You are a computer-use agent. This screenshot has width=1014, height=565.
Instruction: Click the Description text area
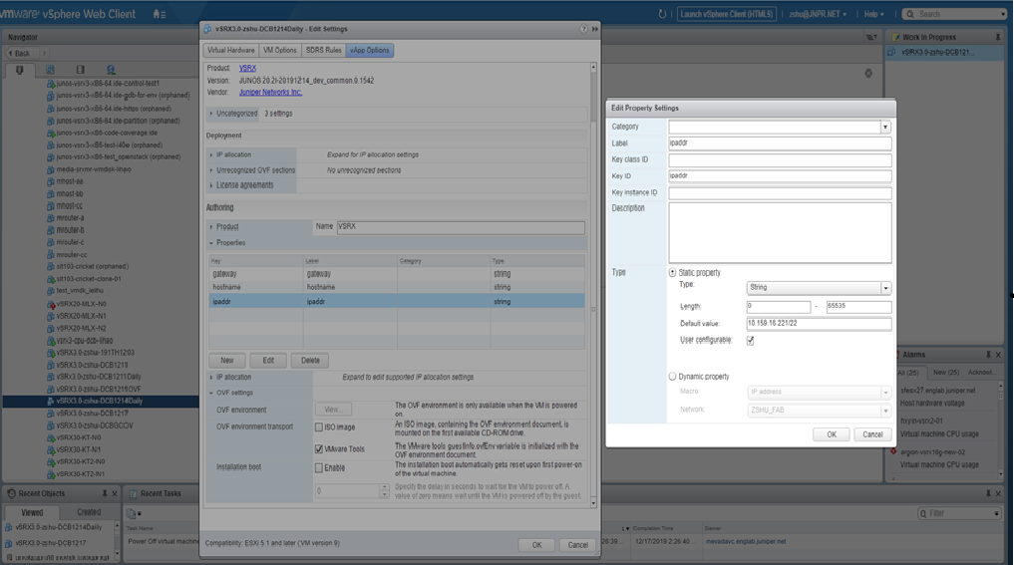pyautogui.click(x=779, y=232)
